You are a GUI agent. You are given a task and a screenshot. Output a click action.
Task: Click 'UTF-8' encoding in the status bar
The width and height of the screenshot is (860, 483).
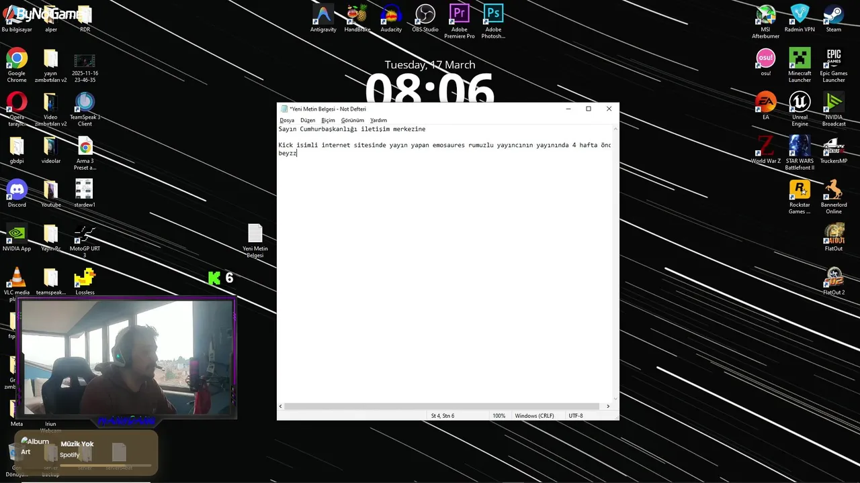[x=576, y=416]
